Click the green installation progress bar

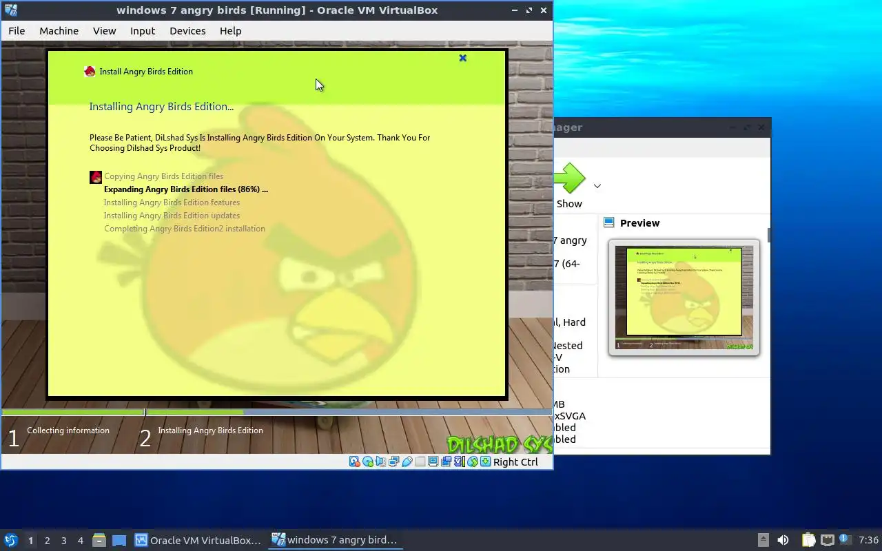click(x=194, y=413)
